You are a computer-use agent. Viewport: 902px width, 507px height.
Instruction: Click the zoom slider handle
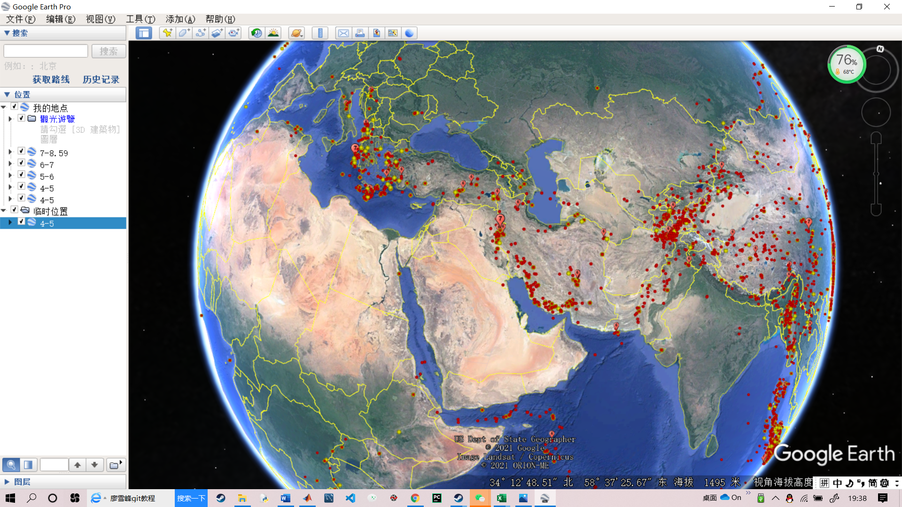click(876, 174)
